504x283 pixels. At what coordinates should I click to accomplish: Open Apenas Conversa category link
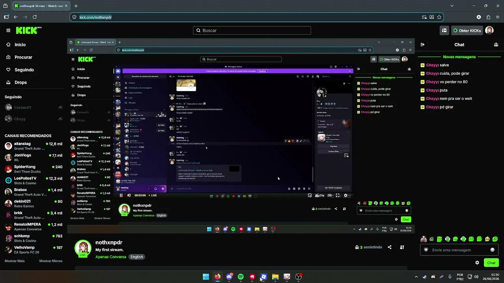point(111,257)
